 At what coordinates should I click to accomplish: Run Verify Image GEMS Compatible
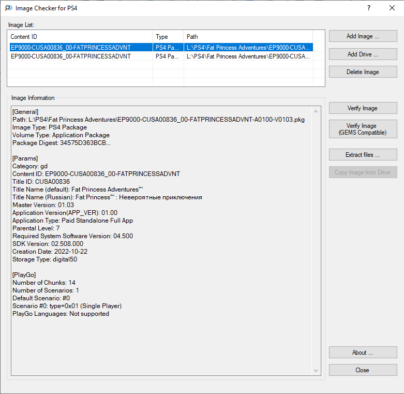pos(363,129)
